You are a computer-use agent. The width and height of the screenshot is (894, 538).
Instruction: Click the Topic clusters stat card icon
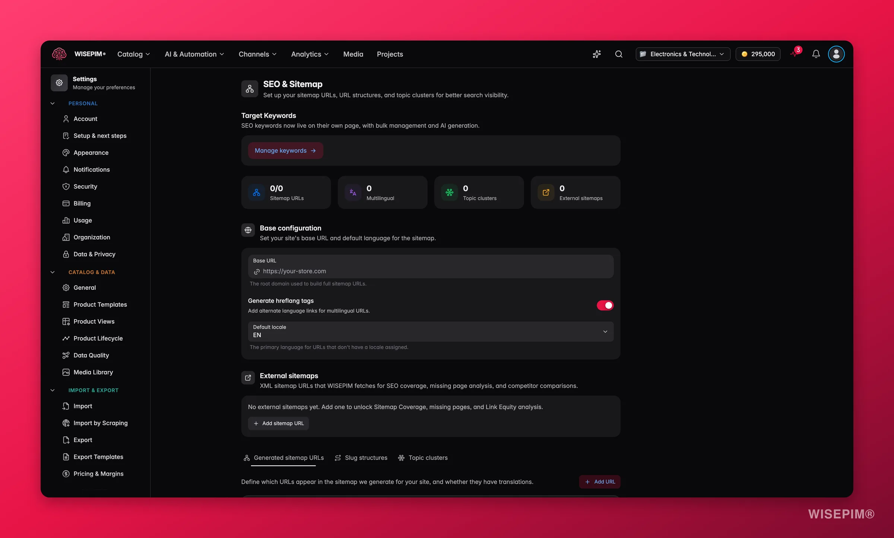point(450,192)
